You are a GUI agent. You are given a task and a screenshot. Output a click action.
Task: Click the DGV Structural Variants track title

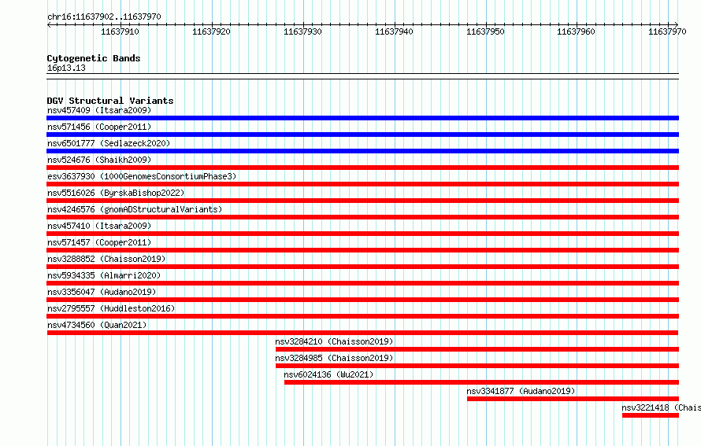(x=110, y=101)
